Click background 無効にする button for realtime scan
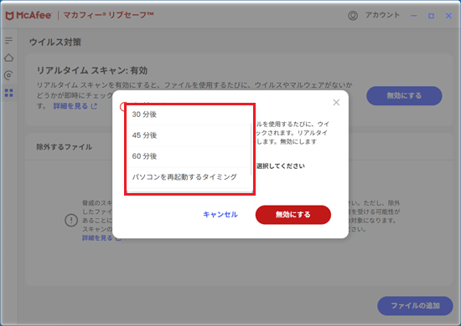The width and height of the screenshot is (461, 326). pos(404,95)
